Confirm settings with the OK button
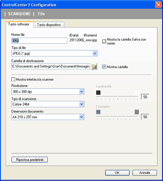 [x=117, y=173]
